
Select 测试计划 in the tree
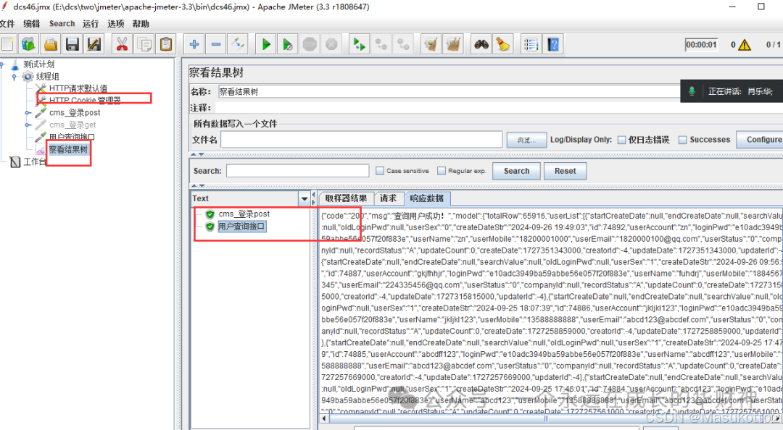38,64
